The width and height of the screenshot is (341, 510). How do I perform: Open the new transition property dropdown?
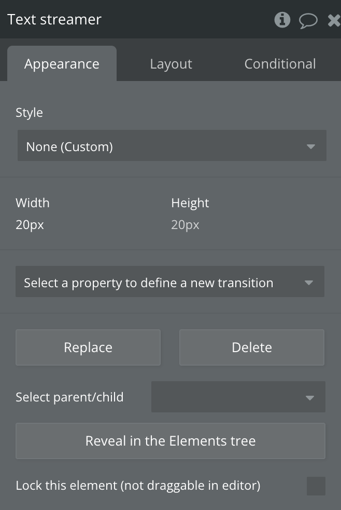tap(170, 283)
